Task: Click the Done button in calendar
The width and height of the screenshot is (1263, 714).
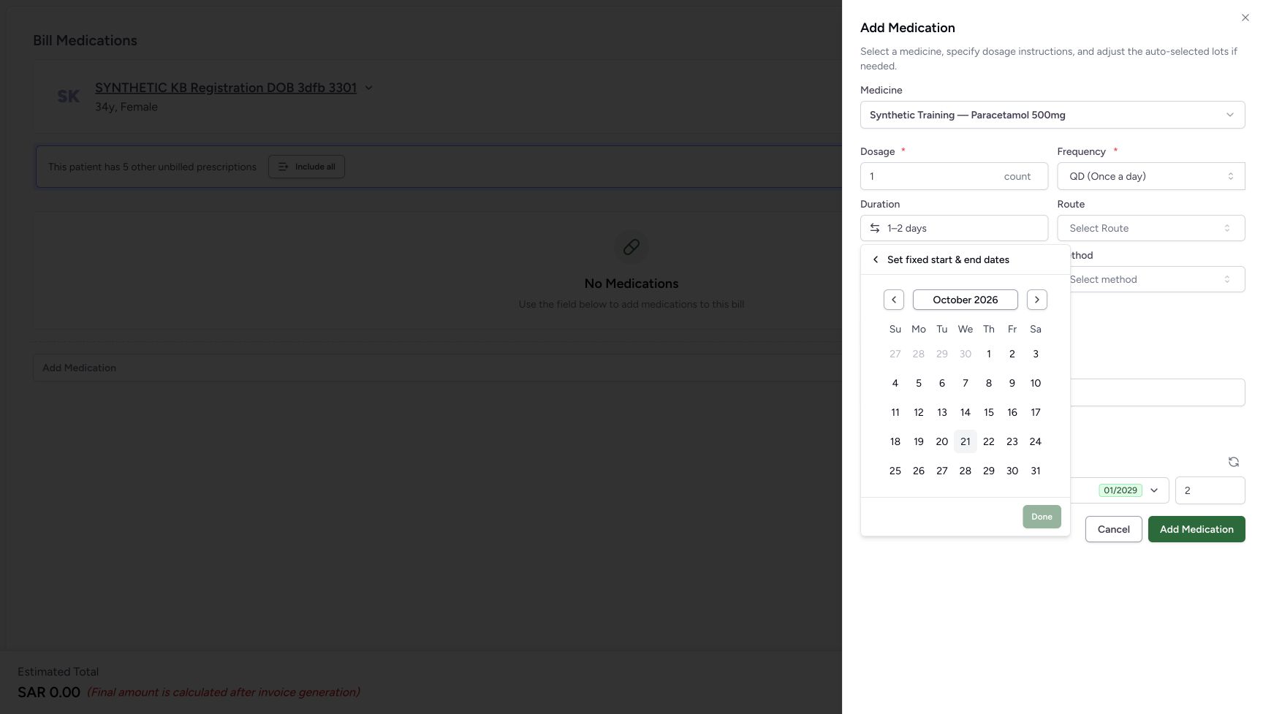Action: point(1042,517)
